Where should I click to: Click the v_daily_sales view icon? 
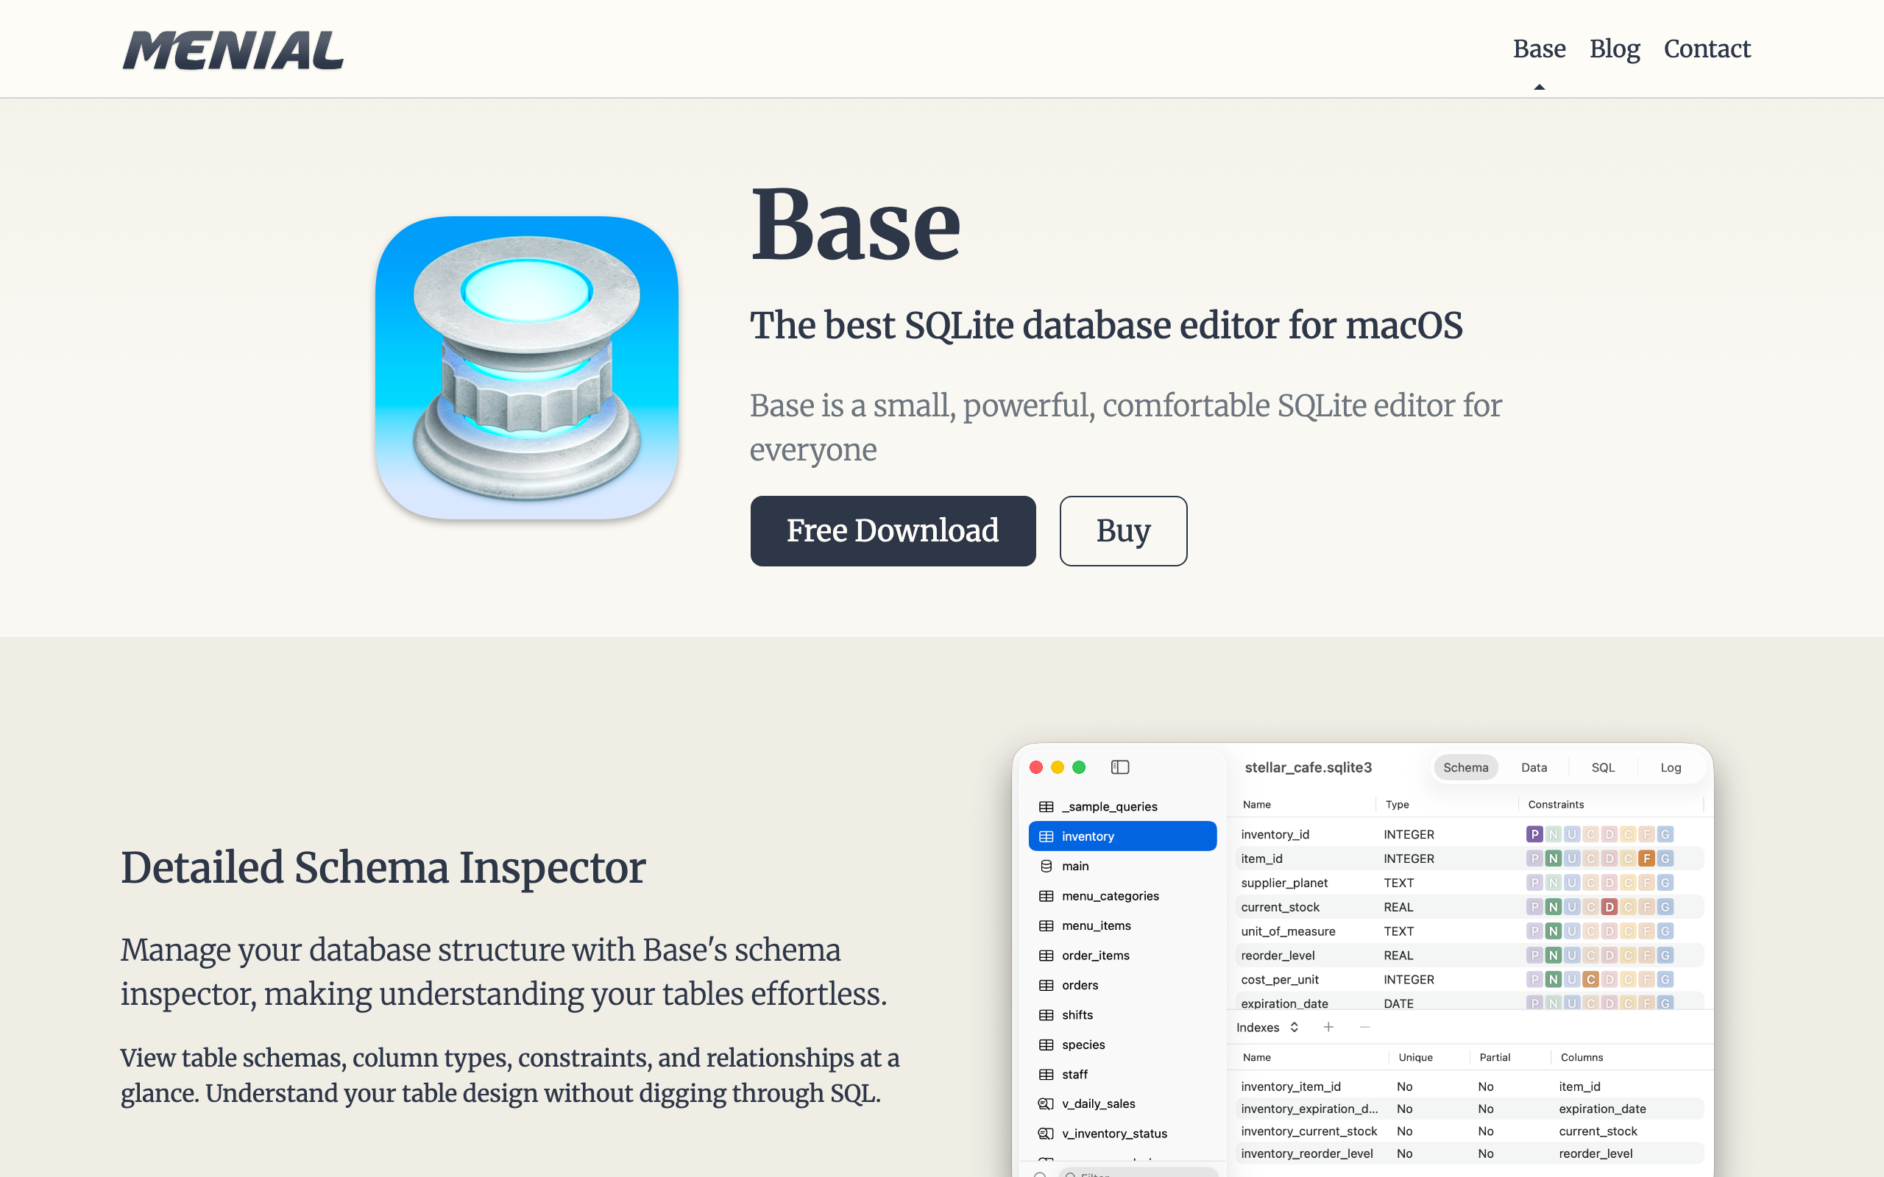(1046, 1103)
